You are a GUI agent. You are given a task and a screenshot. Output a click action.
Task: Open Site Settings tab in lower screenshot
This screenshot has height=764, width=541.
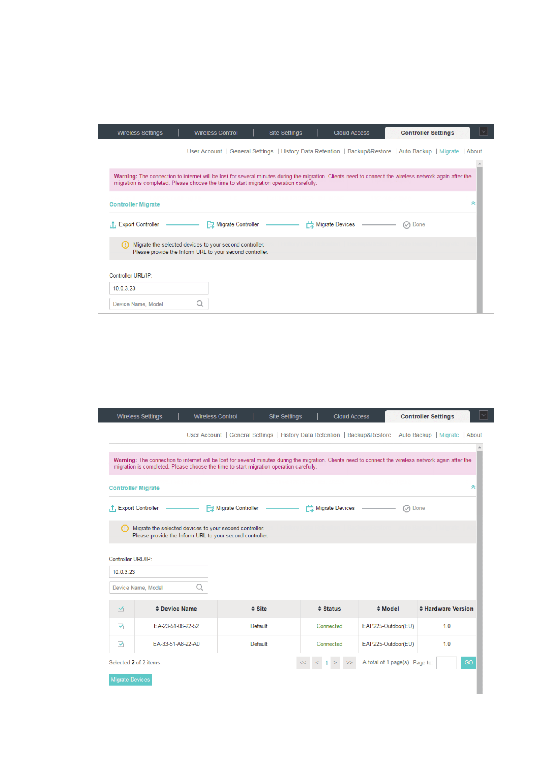pyautogui.click(x=285, y=416)
